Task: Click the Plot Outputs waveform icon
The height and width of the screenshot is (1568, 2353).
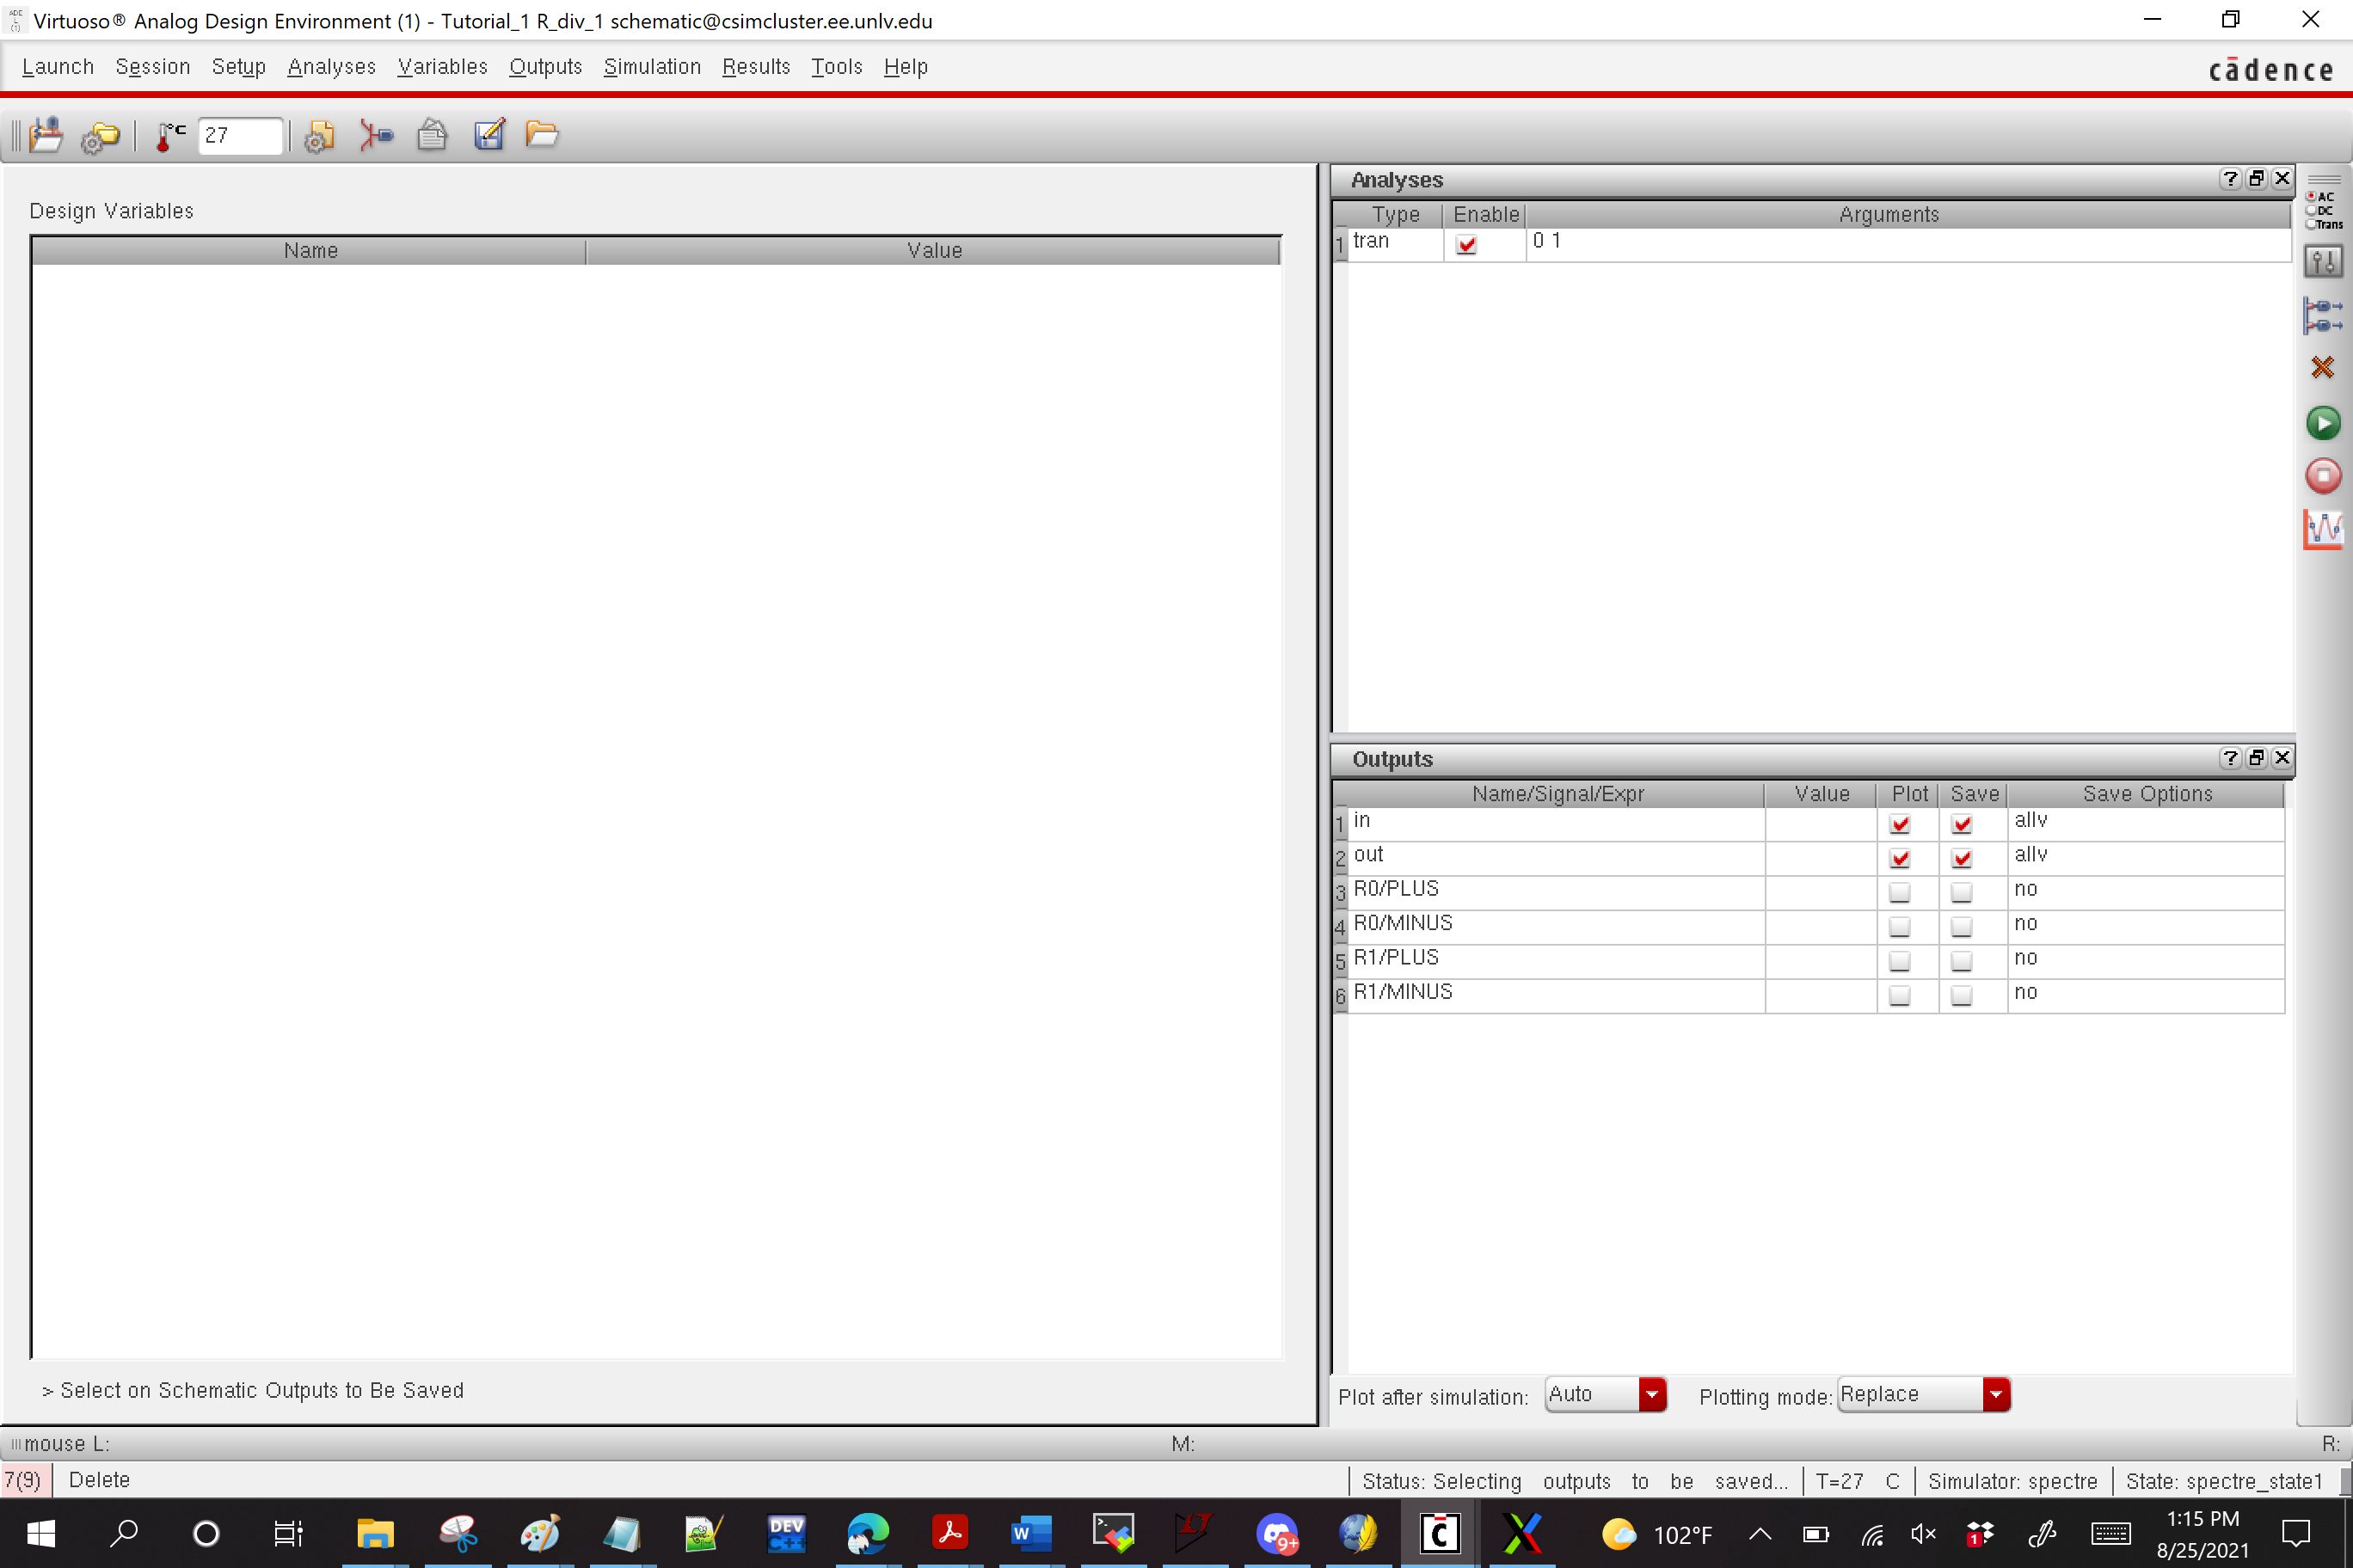Action: [2322, 528]
